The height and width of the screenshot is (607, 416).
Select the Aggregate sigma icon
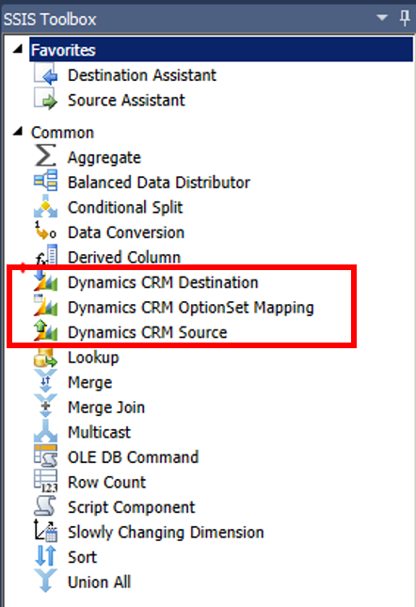point(46,156)
